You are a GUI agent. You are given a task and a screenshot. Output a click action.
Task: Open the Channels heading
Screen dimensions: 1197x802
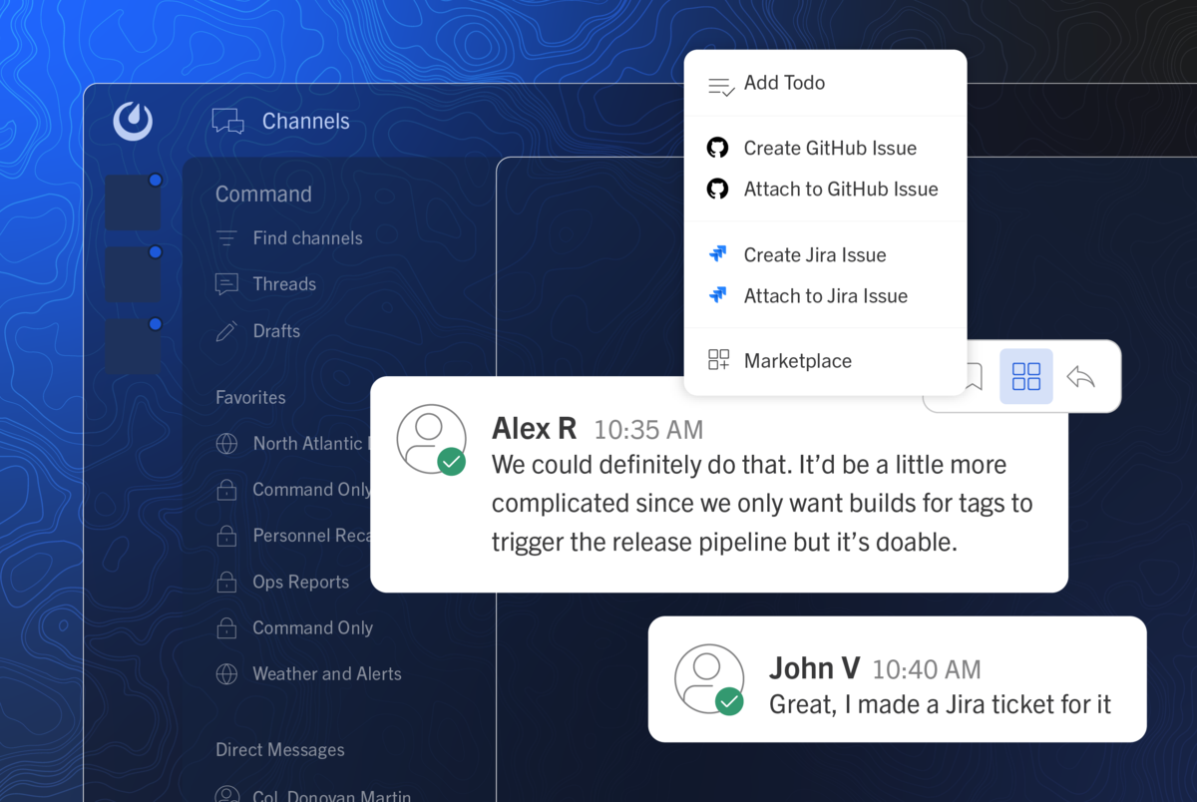305,122
